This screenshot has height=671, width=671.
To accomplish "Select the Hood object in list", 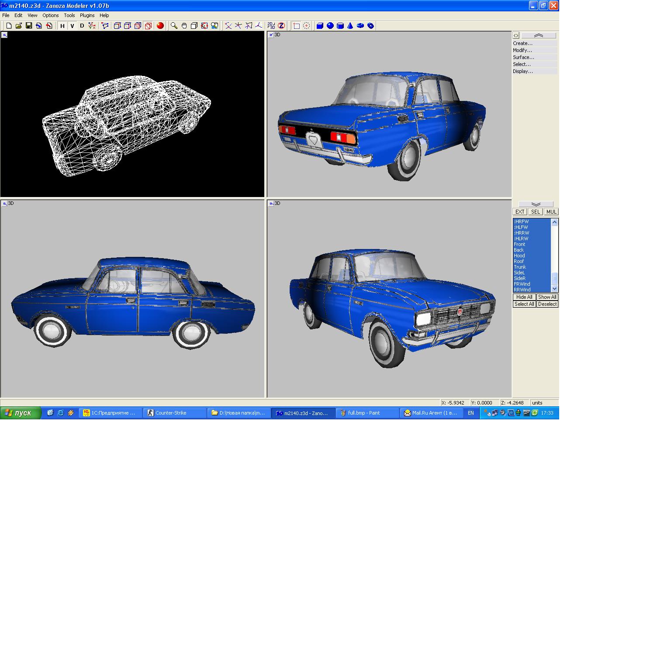I will [x=519, y=256].
